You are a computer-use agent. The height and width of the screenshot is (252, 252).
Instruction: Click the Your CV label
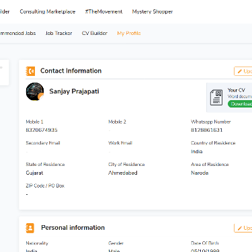[x=237, y=90]
